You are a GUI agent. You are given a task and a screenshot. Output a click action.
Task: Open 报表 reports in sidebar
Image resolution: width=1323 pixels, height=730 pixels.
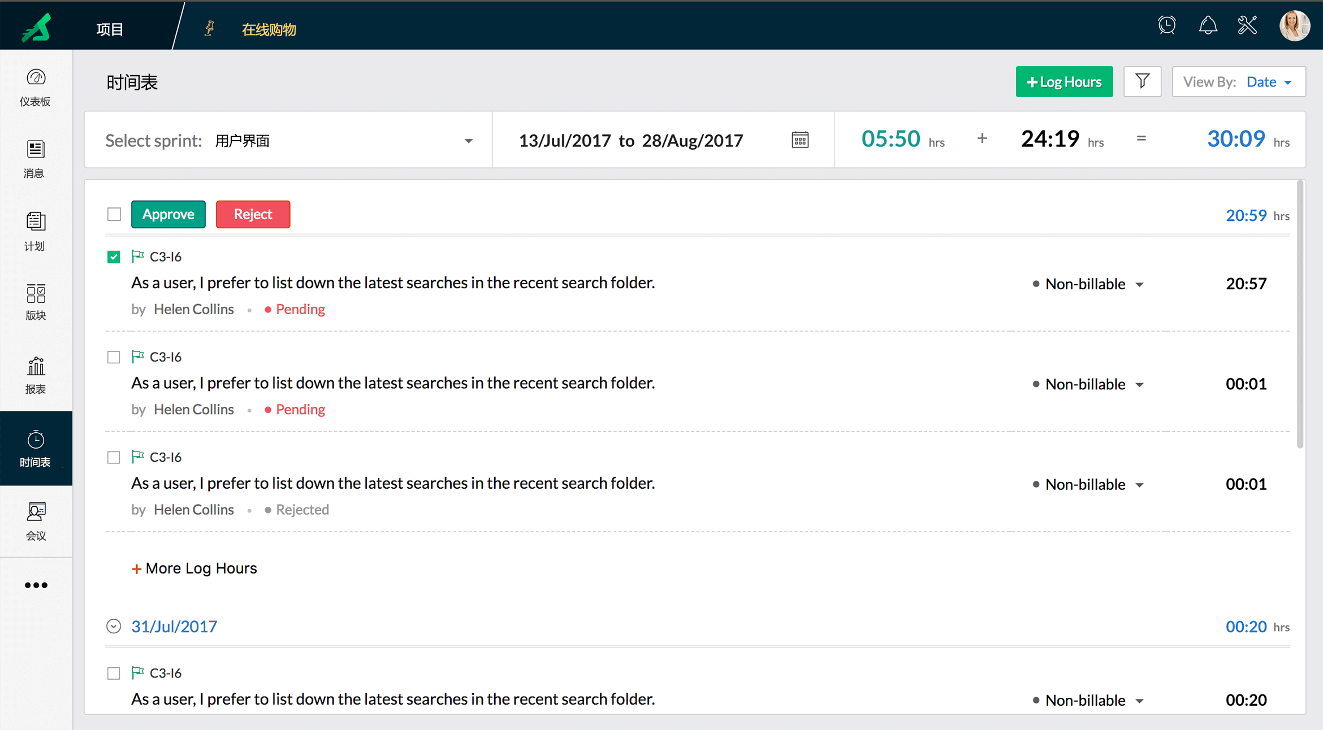[x=36, y=375]
